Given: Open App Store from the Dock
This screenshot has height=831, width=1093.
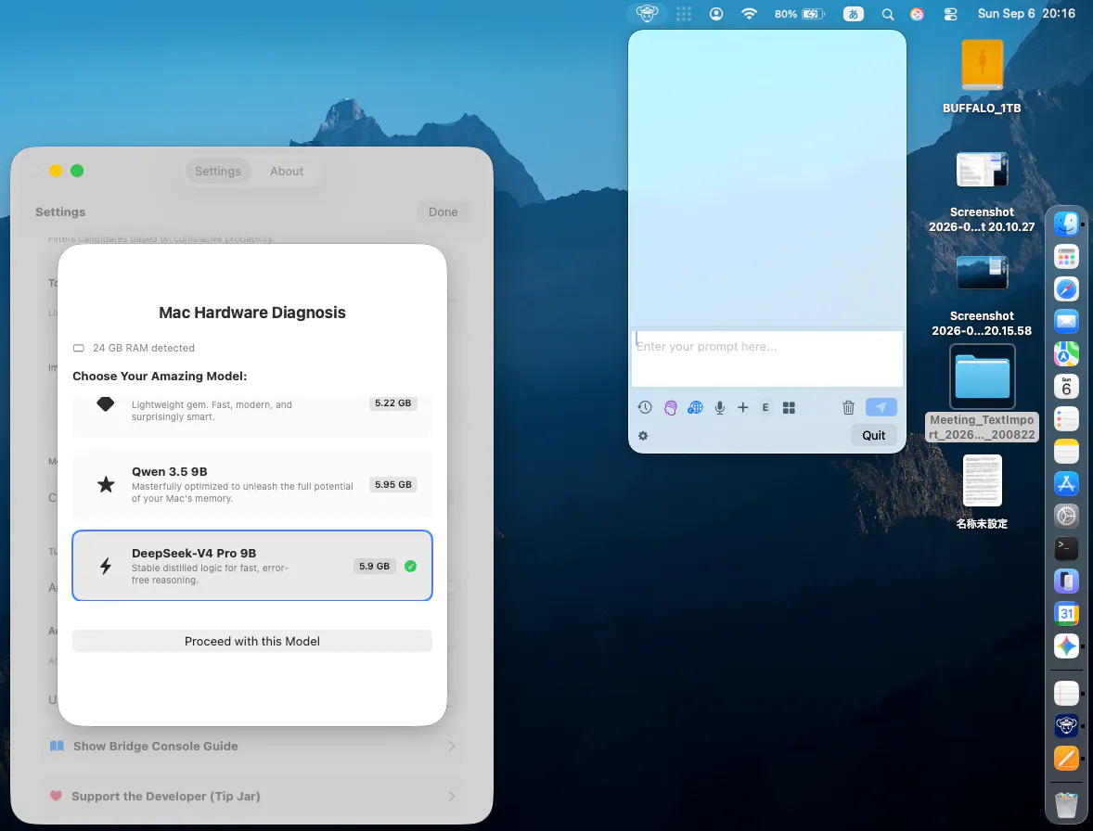Looking at the screenshot, I should click(x=1066, y=483).
